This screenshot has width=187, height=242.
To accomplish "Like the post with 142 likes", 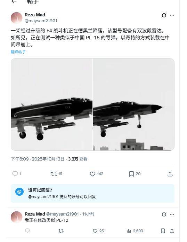I will 96,174.
